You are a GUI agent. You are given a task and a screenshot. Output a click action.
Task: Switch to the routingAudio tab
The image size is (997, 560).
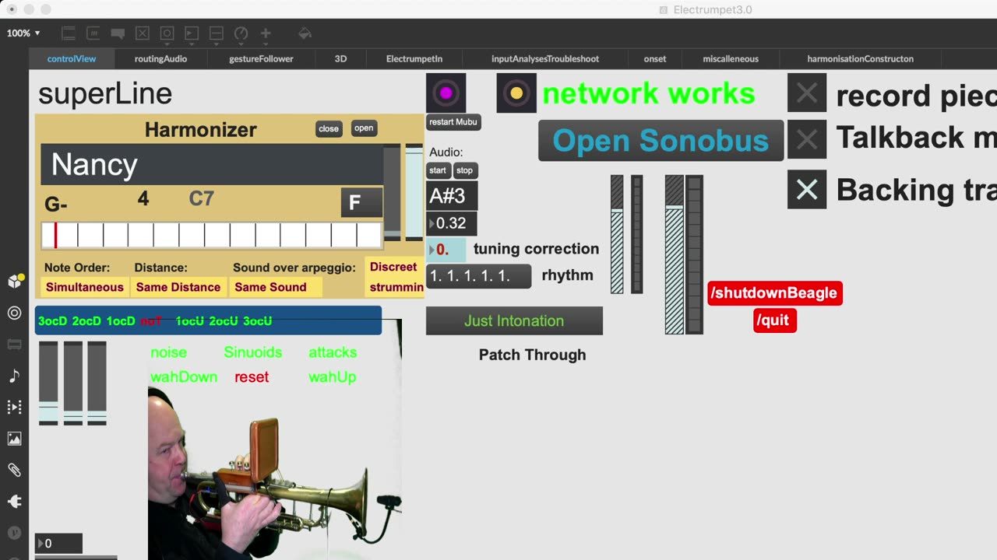[160, 58]
